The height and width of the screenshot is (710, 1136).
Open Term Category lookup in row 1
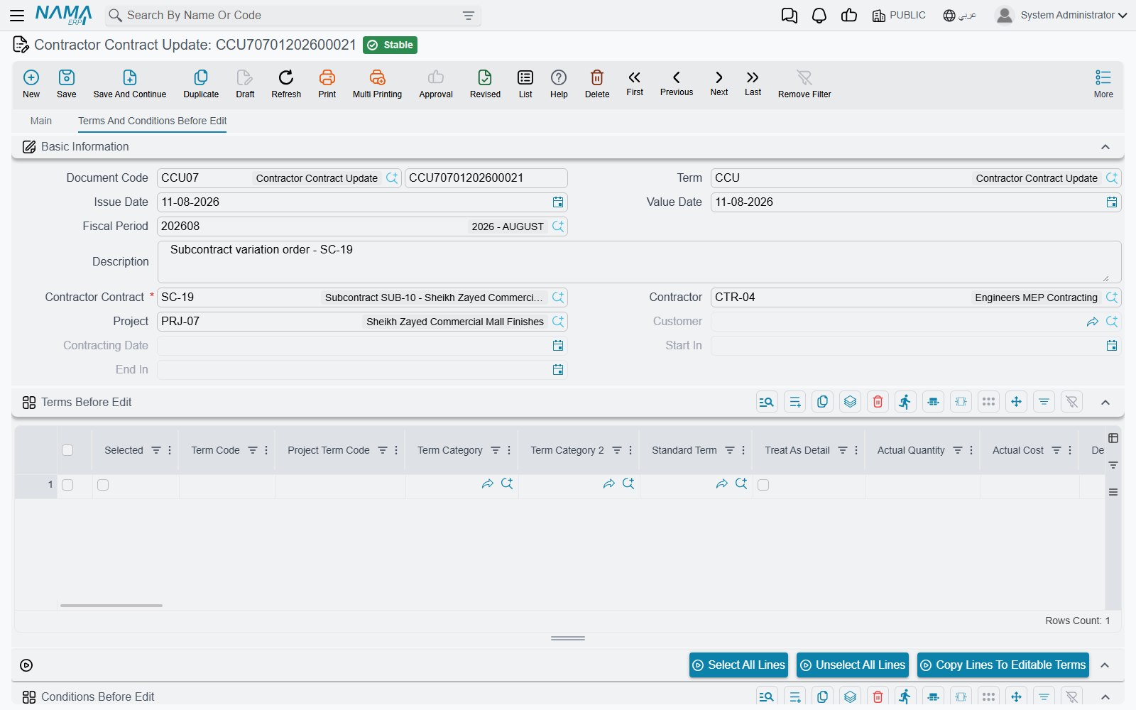pyautogui.click(x=507, y=484)
